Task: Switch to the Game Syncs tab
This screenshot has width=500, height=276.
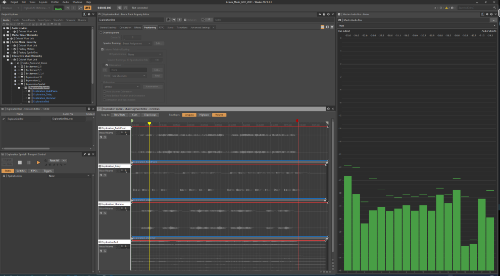Action: point(44,20)
